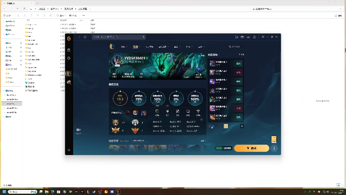Select the jungle position icon
This screenshot has width=346, height=195.
167,111
